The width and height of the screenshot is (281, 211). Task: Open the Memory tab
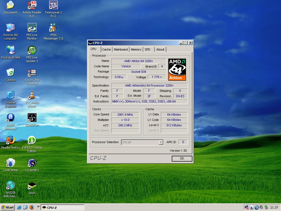pos(136,49)
